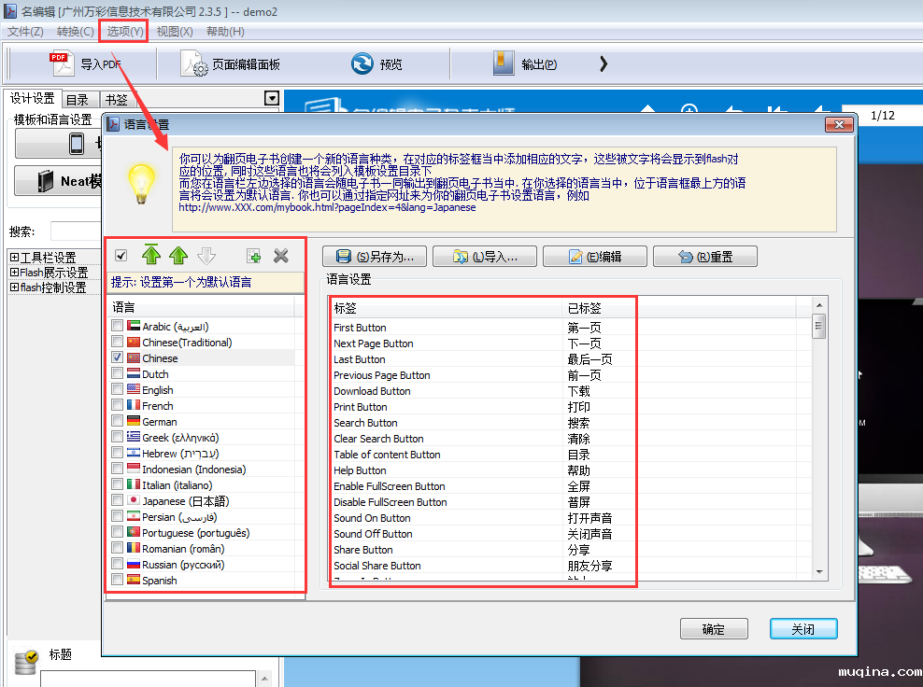Tick the Japanese language checkbox
923x687 pixels.
click(117, 501)
